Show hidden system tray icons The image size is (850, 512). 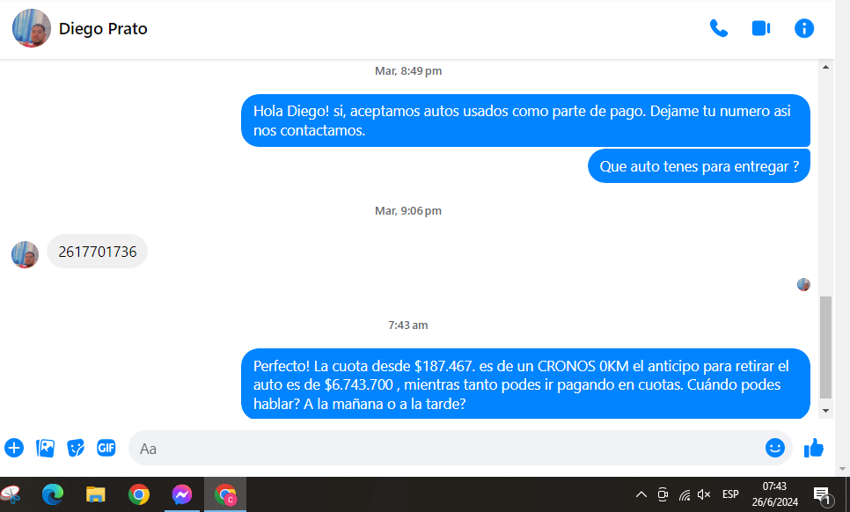(641, 494)
